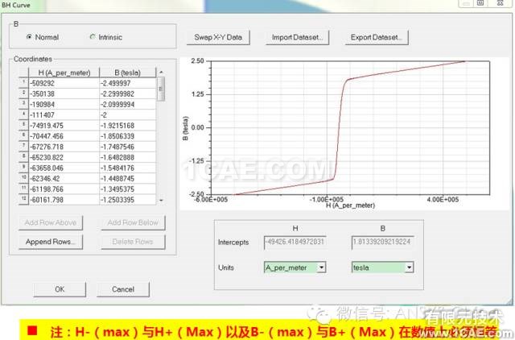Click H cell -70447.456
This screenshot has height=340, width=515.
64,136
